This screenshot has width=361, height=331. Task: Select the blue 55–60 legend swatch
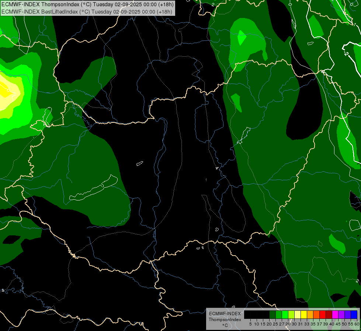tap(354, 314)
